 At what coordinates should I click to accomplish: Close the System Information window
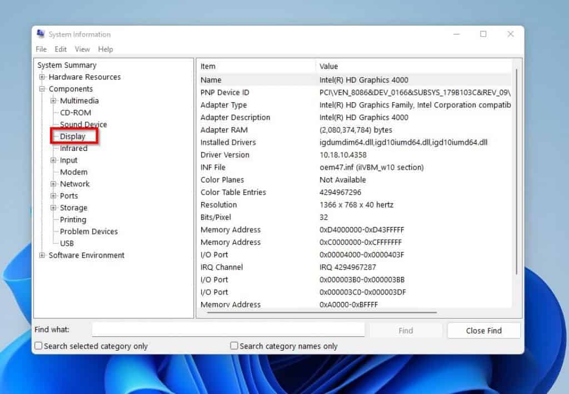(x=510, y=34)
